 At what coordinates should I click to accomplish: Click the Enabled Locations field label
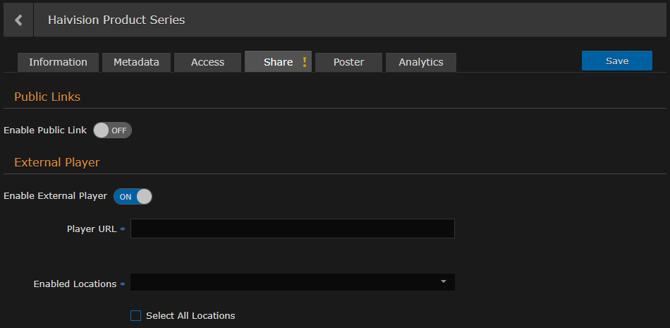[x=75, y=284]
